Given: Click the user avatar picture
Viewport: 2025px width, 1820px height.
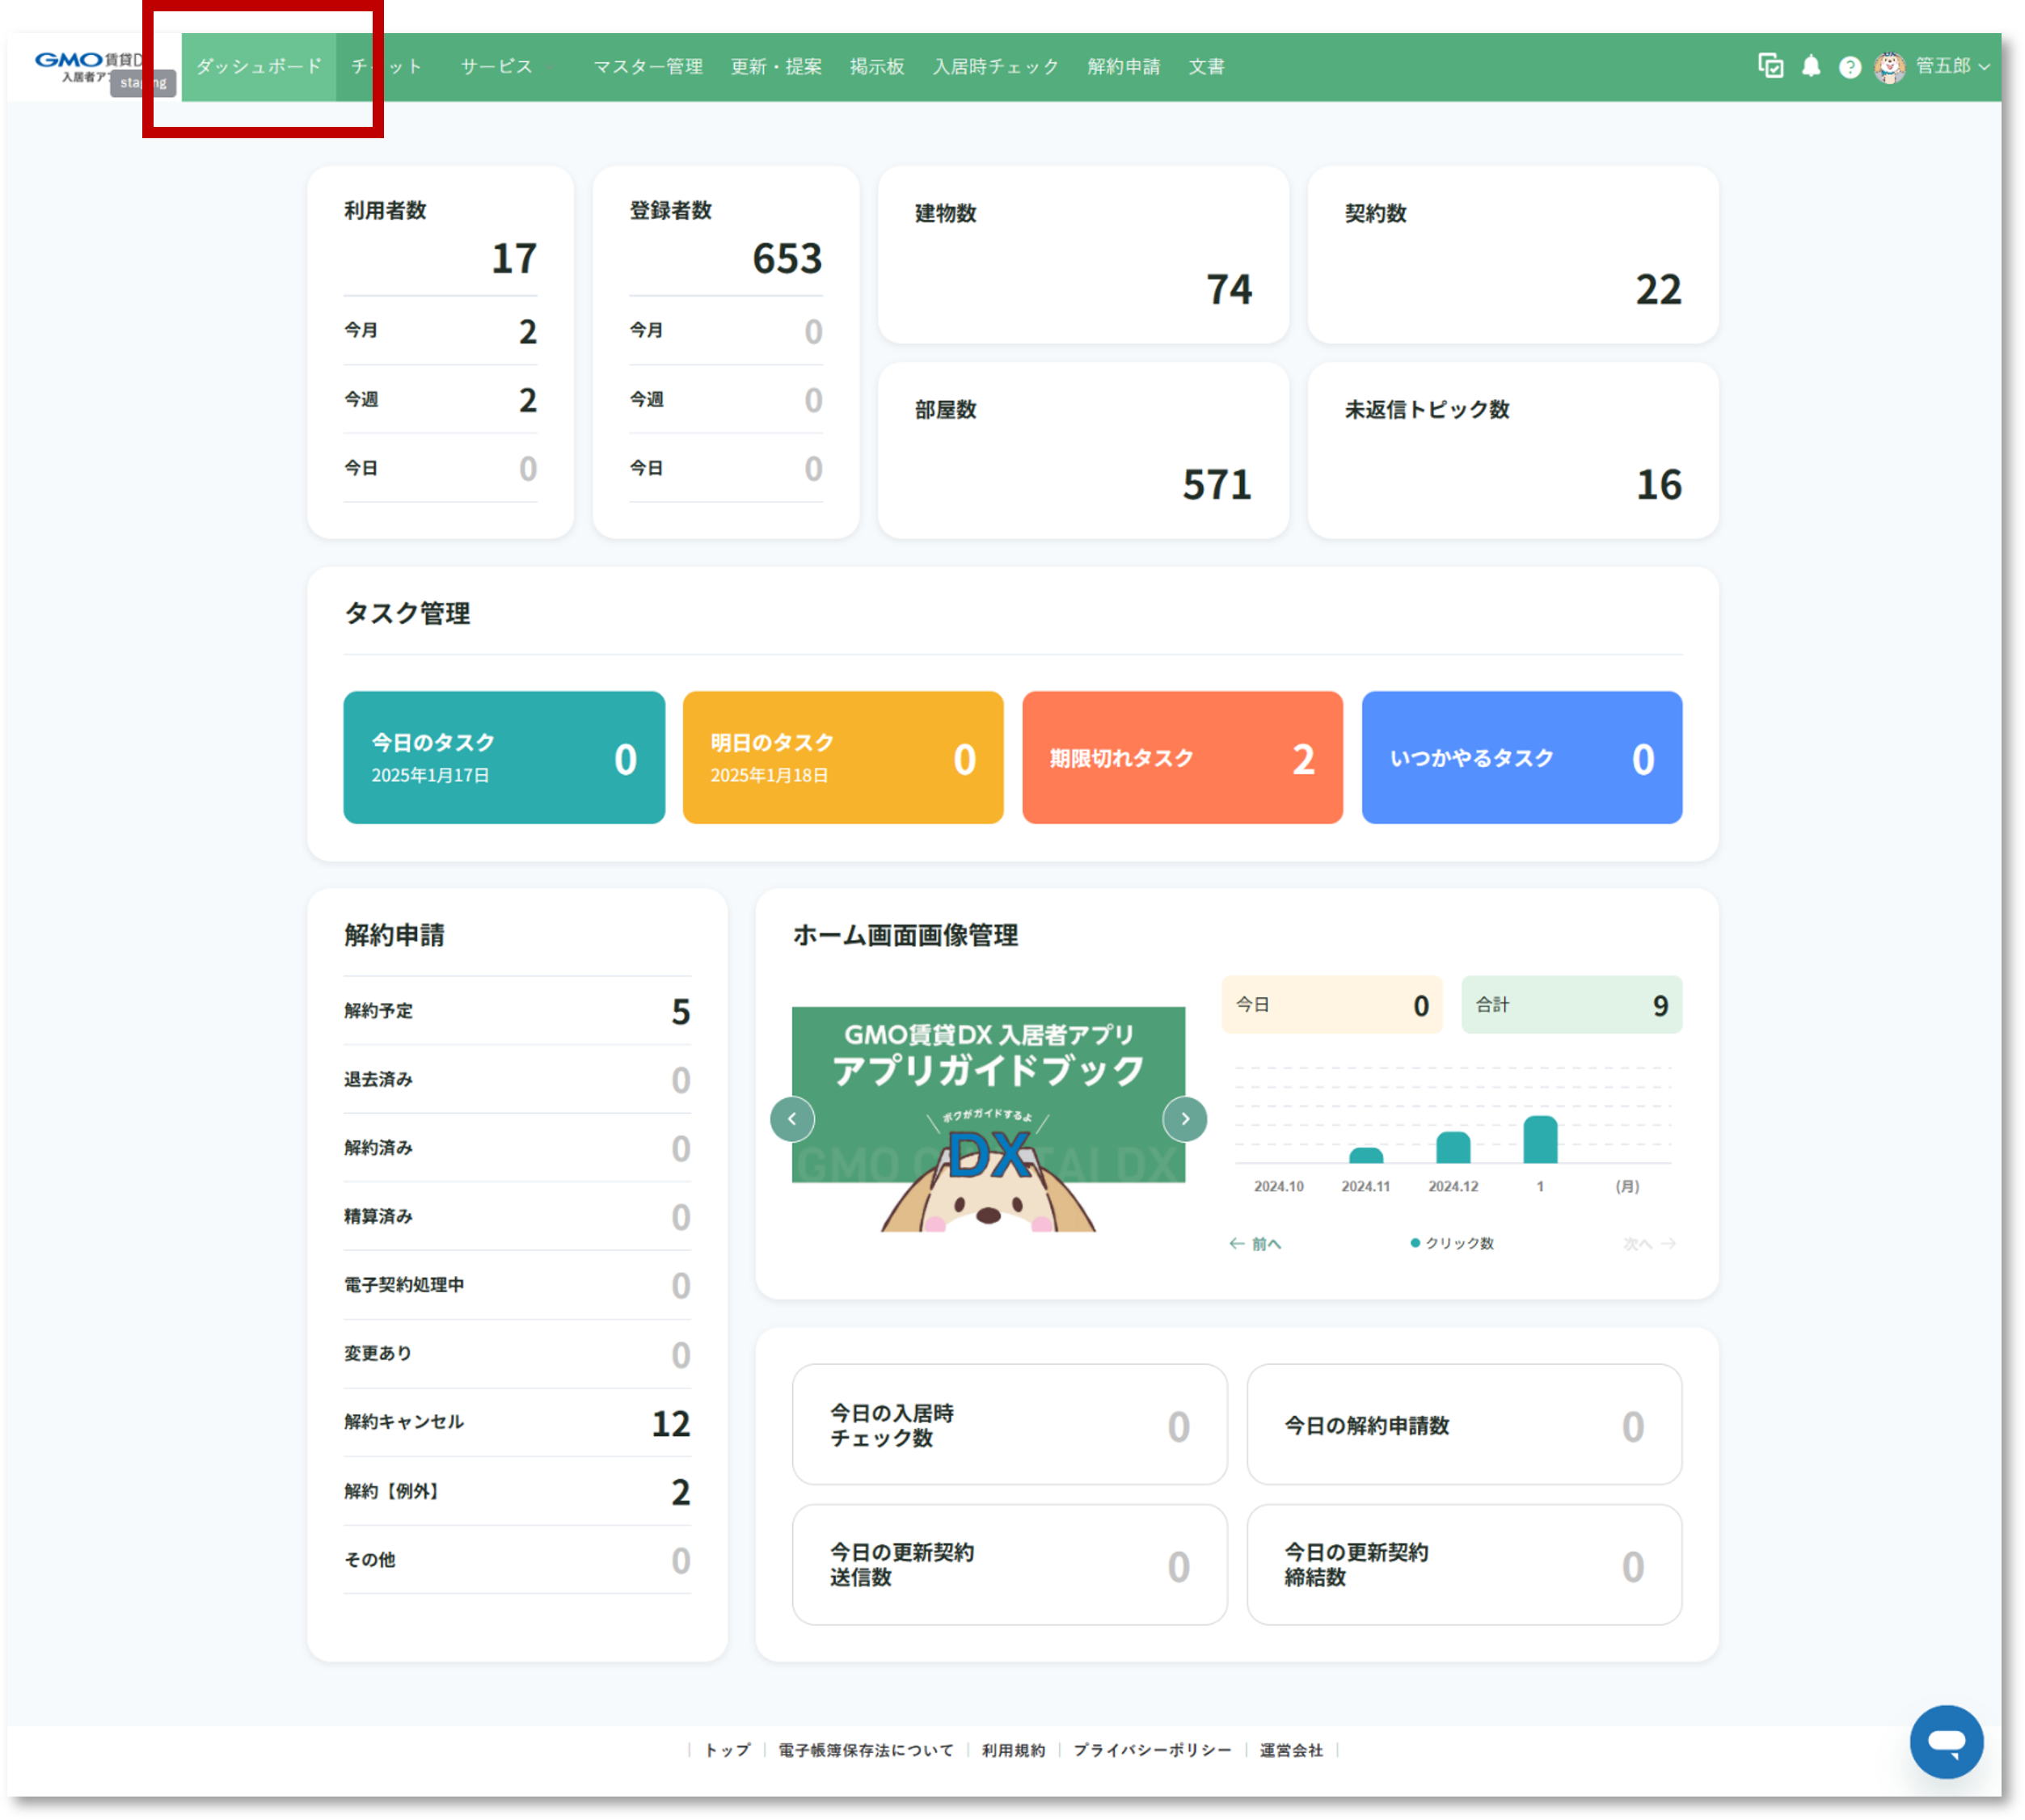Looking at the screenshot, I should coord(1889,67).
